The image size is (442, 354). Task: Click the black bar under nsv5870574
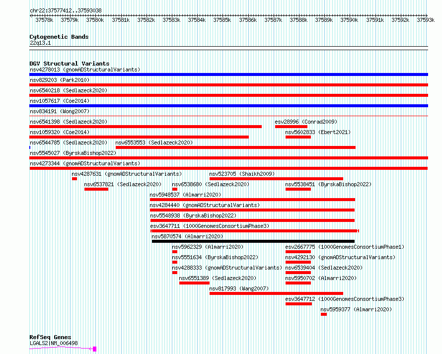coord(253,241)
